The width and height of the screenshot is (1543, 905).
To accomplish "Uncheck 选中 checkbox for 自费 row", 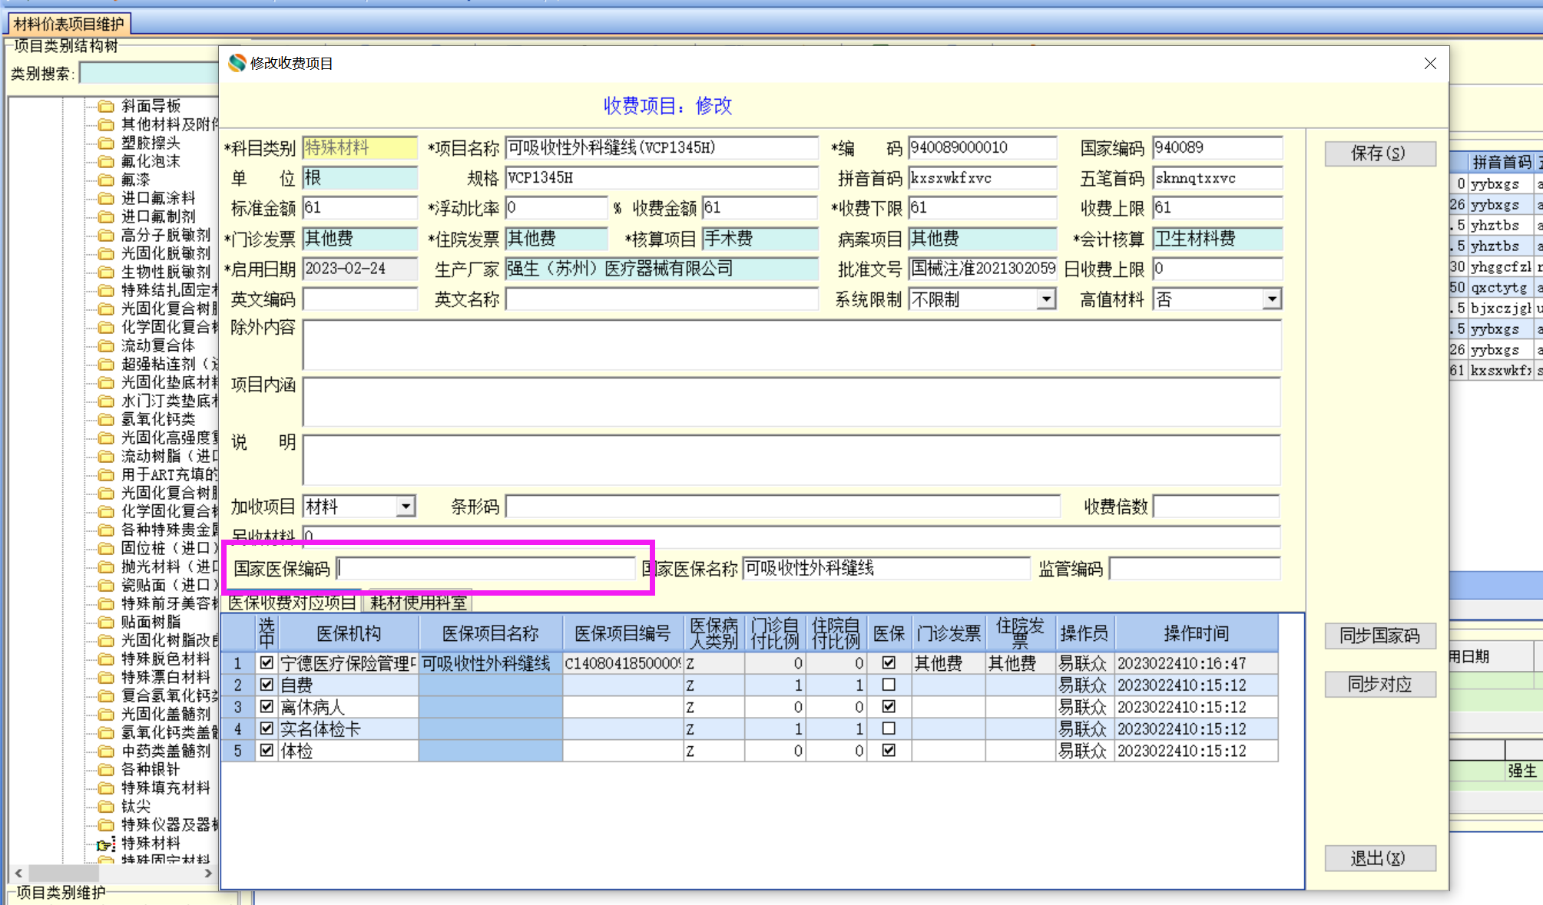I will (267, 685).
